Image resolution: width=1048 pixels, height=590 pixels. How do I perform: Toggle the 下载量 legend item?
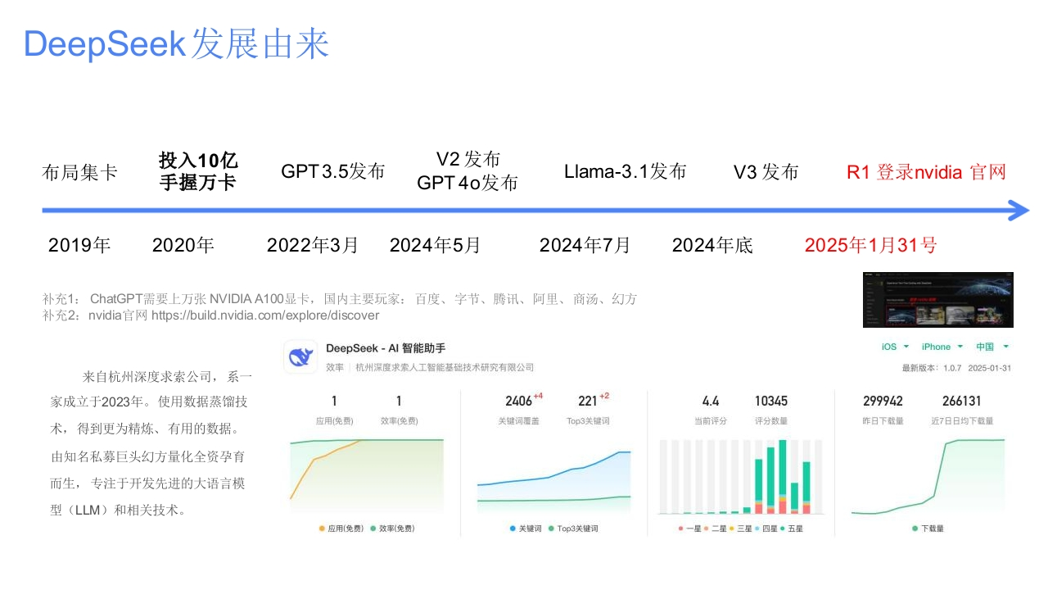(x=928, y=529)
